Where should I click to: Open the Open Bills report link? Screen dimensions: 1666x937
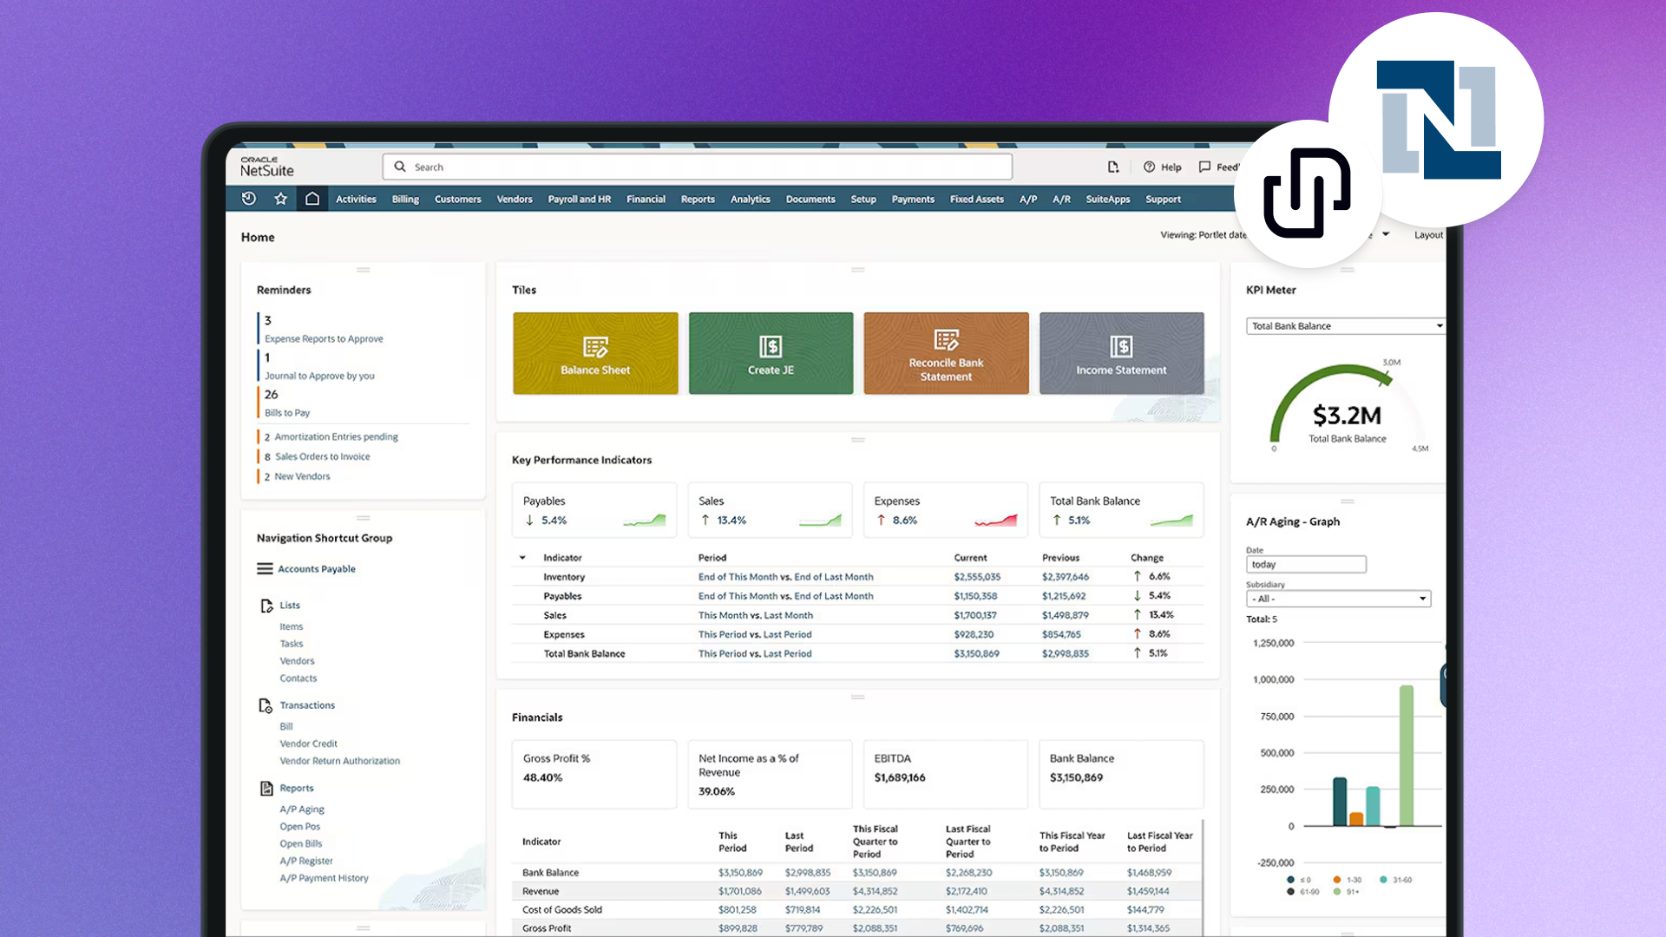(301, 844)
